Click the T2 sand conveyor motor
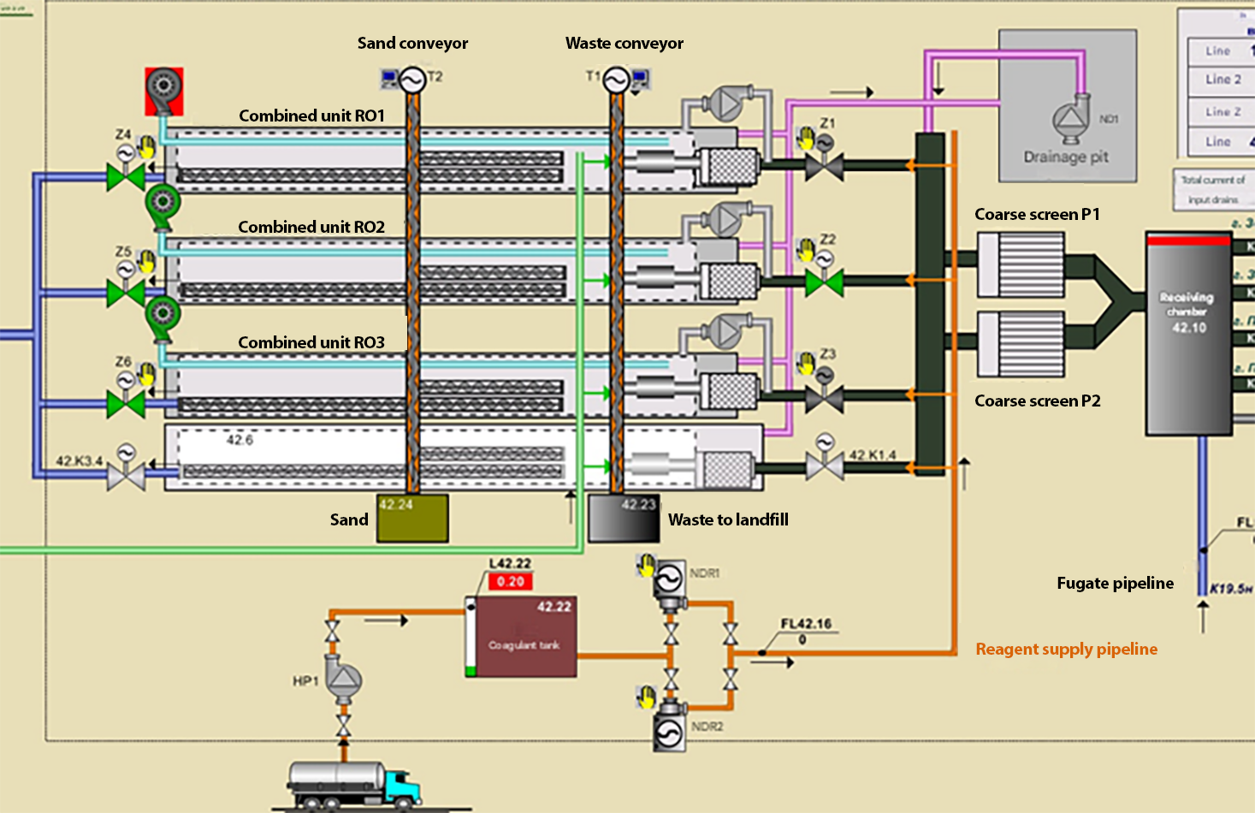The height and width of the screenshot is (813, 1255). 412,80
